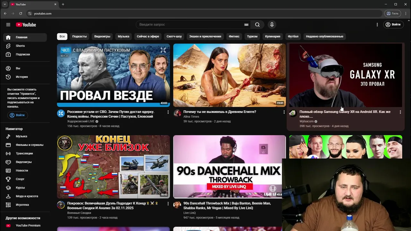Open Вы section in sidebar
The image size is (411, 231).
25,68
